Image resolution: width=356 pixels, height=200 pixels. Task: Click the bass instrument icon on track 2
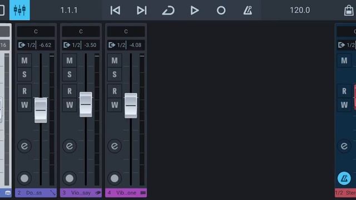[x=53, y=193]
